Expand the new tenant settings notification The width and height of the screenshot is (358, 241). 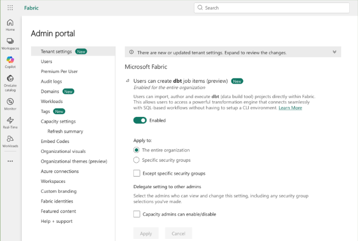pyautogui.click(x=334, y=52)
